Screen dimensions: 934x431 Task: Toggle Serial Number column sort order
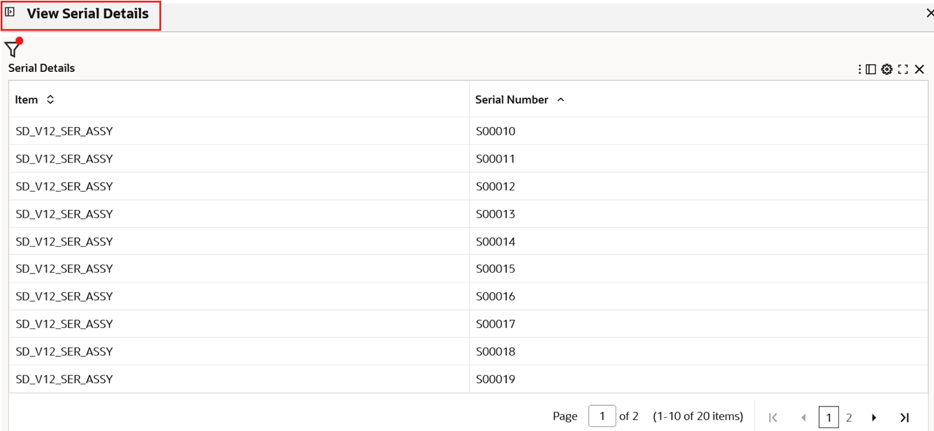pos(561,100)
